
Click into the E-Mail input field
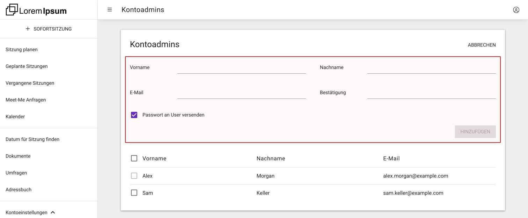click(x=242, y=93)
